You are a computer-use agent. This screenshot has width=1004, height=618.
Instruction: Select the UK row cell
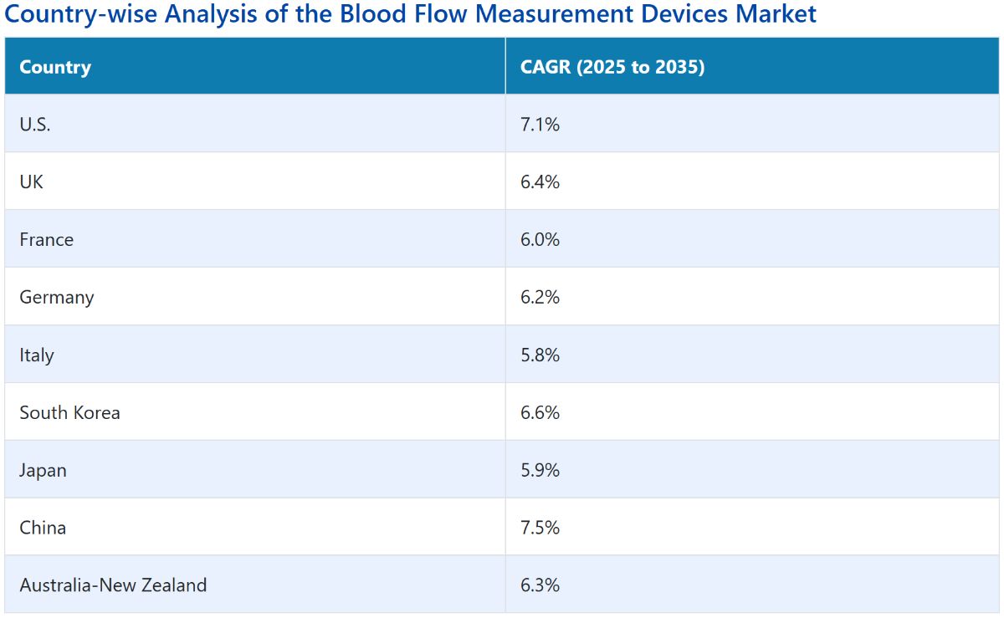coord(255,181)
